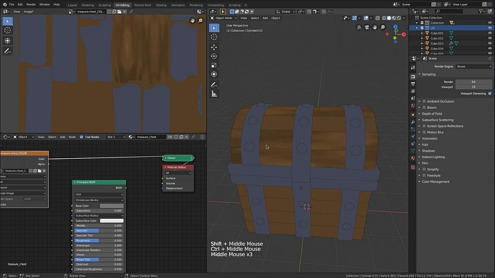Open the Material properties tab icon
Image resolution: width=495 pixels, height=278 pixels.
413,158
